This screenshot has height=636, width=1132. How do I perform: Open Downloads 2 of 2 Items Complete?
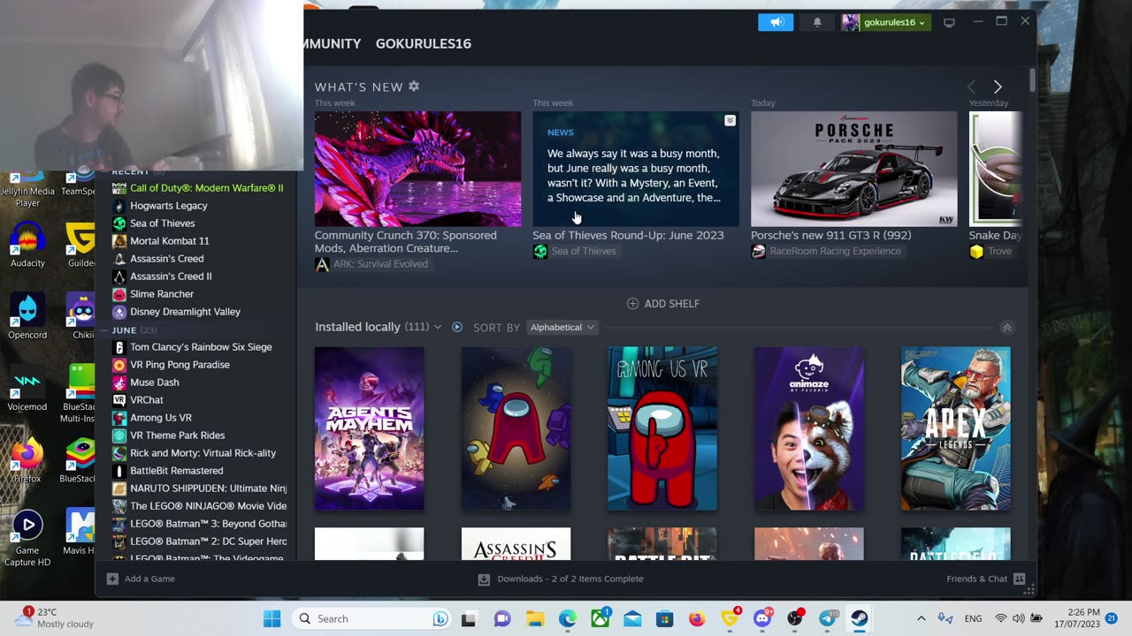[x=570, y=579]
